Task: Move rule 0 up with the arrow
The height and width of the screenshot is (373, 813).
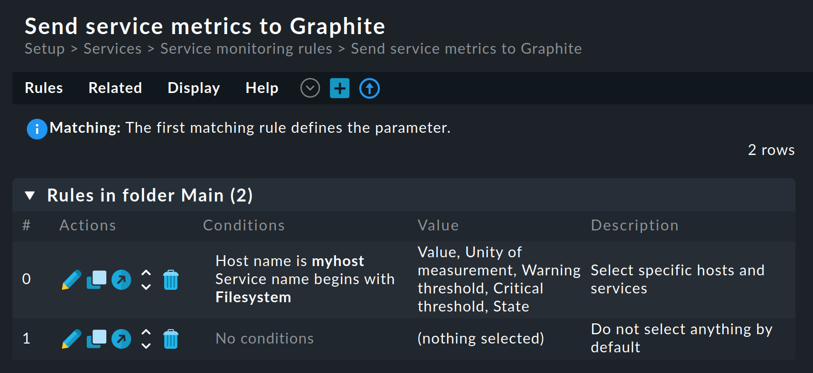Action: click(x=146, y=273)
